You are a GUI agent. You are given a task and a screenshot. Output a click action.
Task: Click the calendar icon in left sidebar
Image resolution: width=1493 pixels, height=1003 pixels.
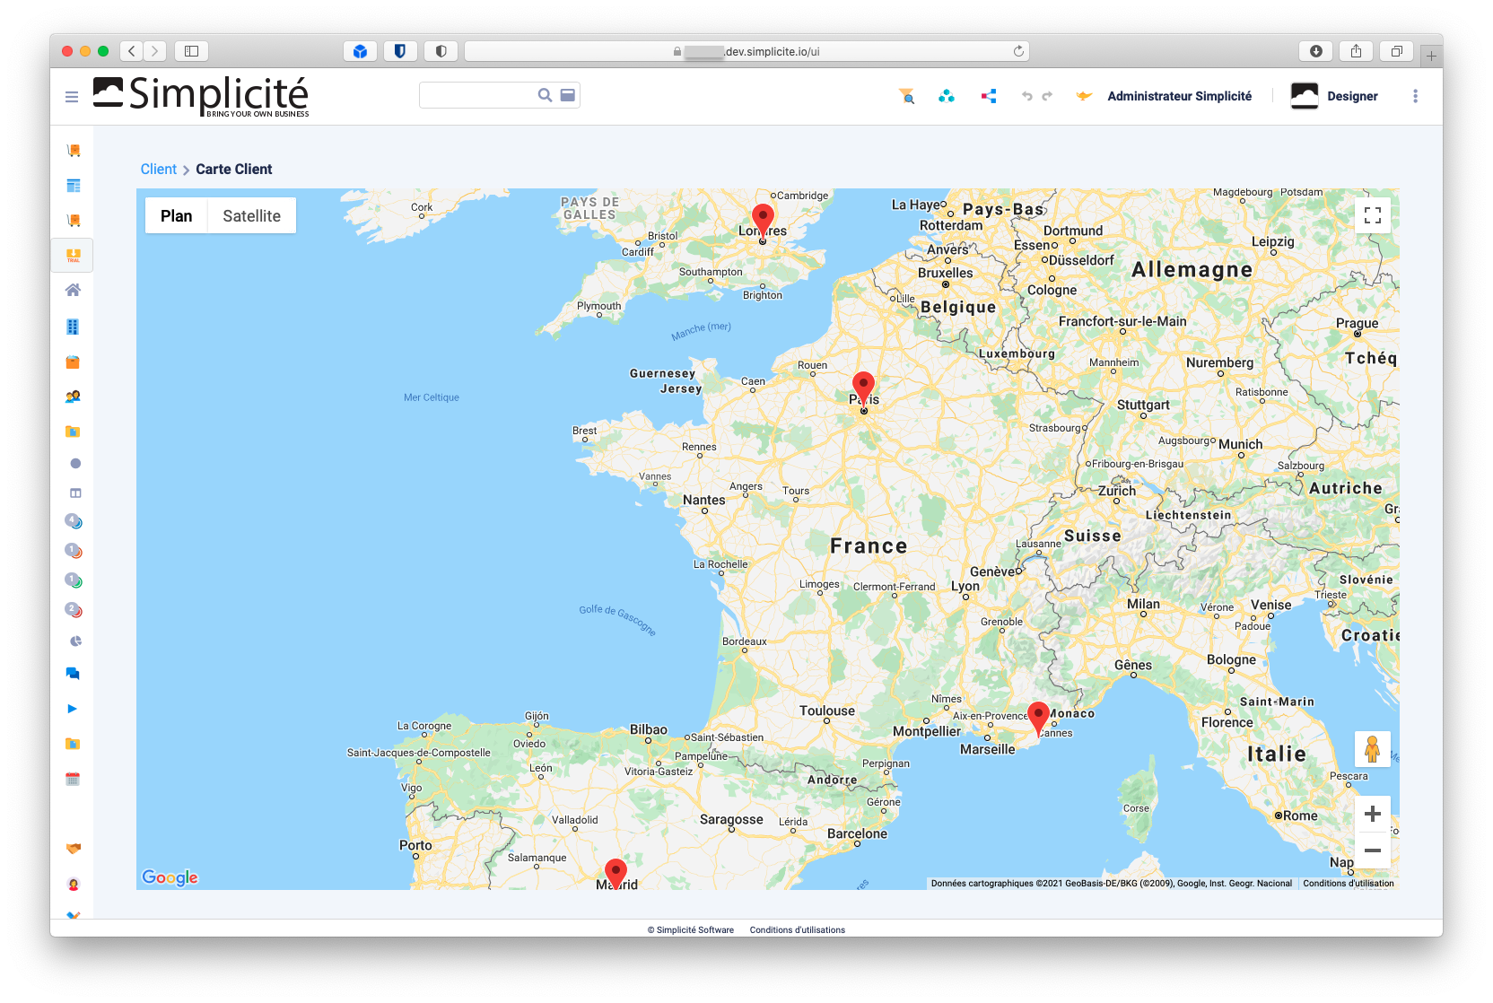[74, 779]
